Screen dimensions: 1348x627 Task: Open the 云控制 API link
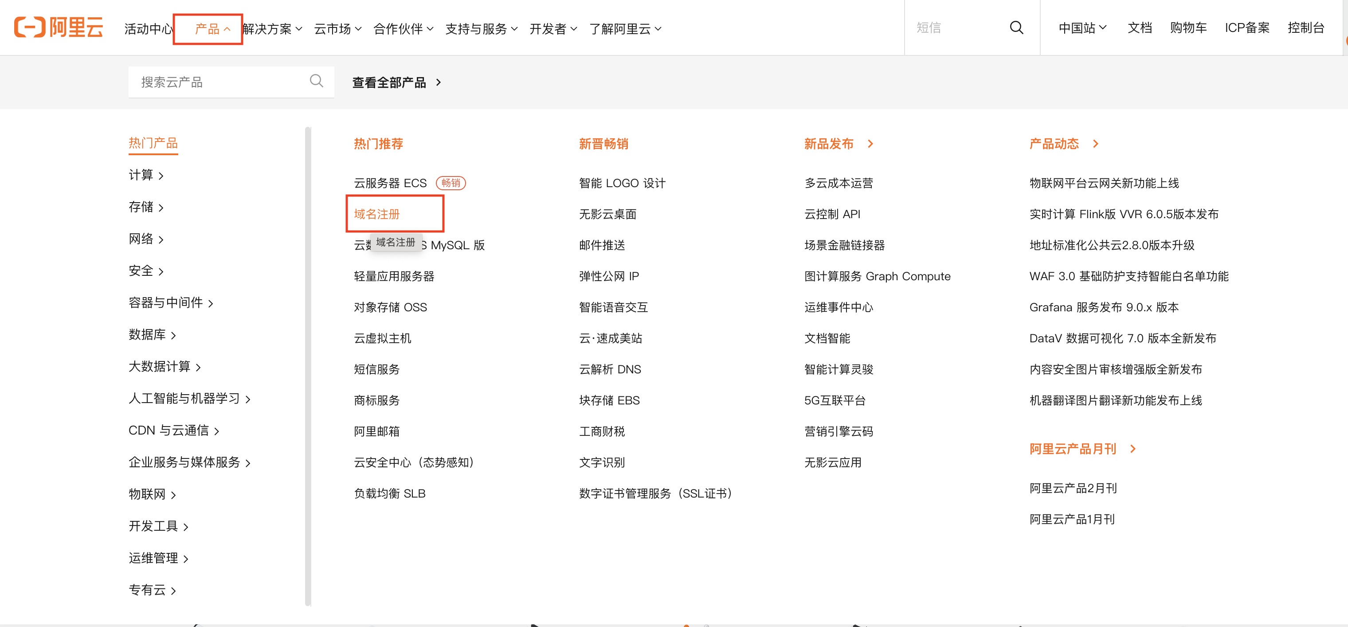point(832,214)
